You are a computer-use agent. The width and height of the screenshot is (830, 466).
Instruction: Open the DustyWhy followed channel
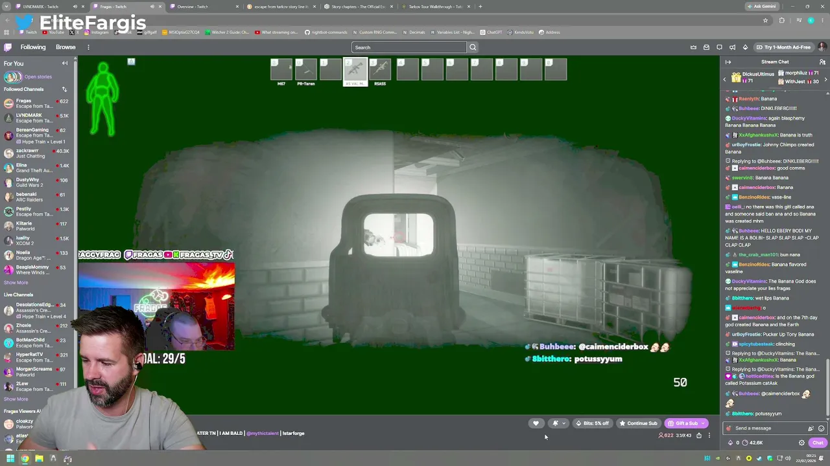click(36, 183)
